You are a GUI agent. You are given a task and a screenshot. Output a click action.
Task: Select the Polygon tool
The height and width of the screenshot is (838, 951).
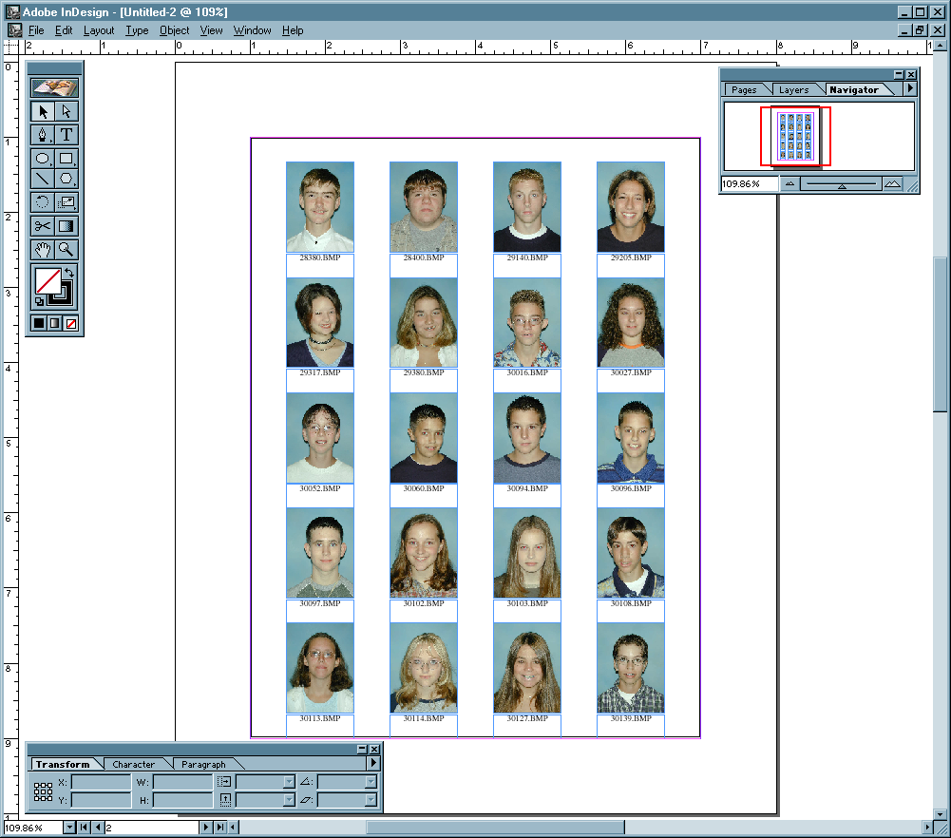pos(67,179)
